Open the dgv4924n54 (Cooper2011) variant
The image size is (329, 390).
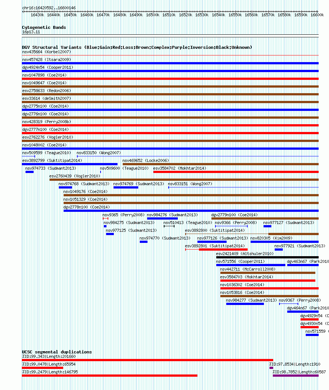pos(48,67)
